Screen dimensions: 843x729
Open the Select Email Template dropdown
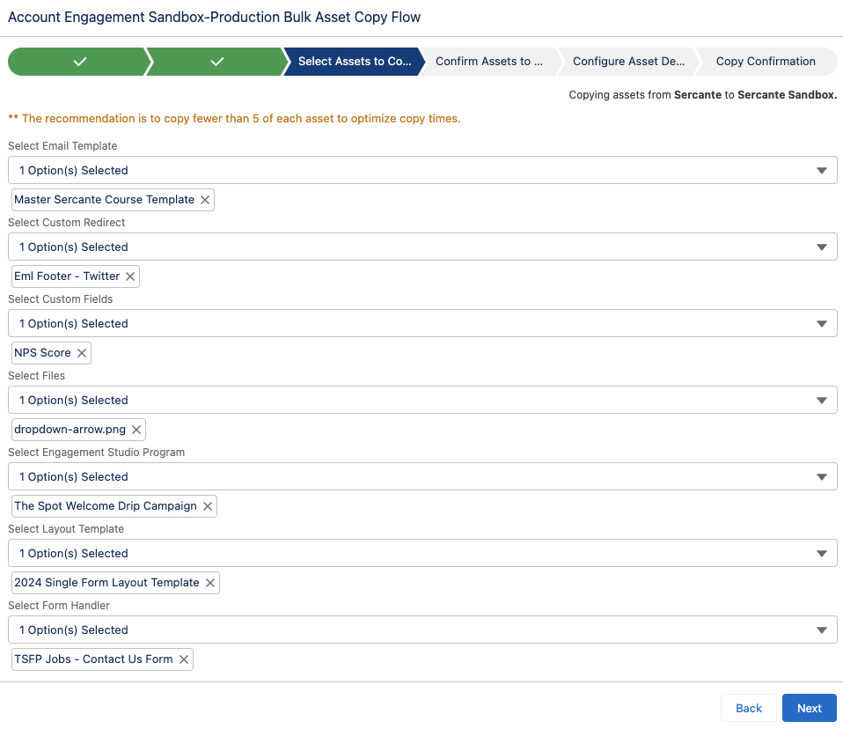[422, 170]
